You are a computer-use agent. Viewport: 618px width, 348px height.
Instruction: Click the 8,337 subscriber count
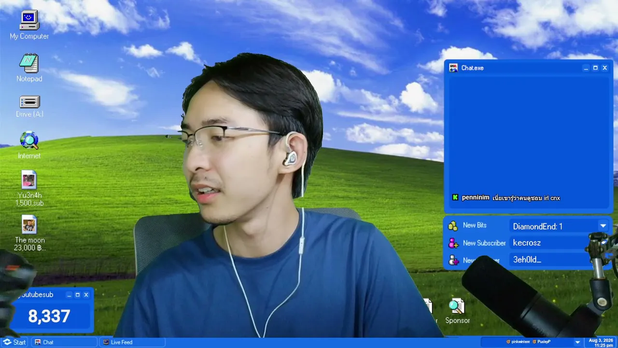[49, 317]
